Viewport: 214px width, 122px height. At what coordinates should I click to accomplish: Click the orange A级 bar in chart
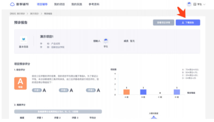pyautogui.click(x=126, y=92)
